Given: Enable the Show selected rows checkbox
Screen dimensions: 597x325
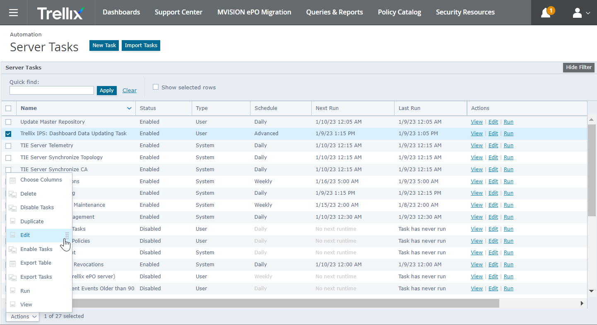Looking at the screenshot, I should click(156, 87).
